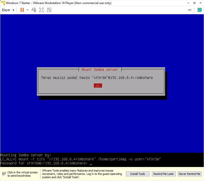Pause the virtual machine
The image size is (204, 181).
(x=22, y=10)
